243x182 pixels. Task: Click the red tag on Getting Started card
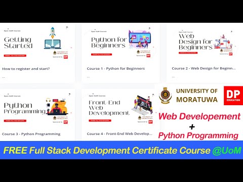point(15,56)
